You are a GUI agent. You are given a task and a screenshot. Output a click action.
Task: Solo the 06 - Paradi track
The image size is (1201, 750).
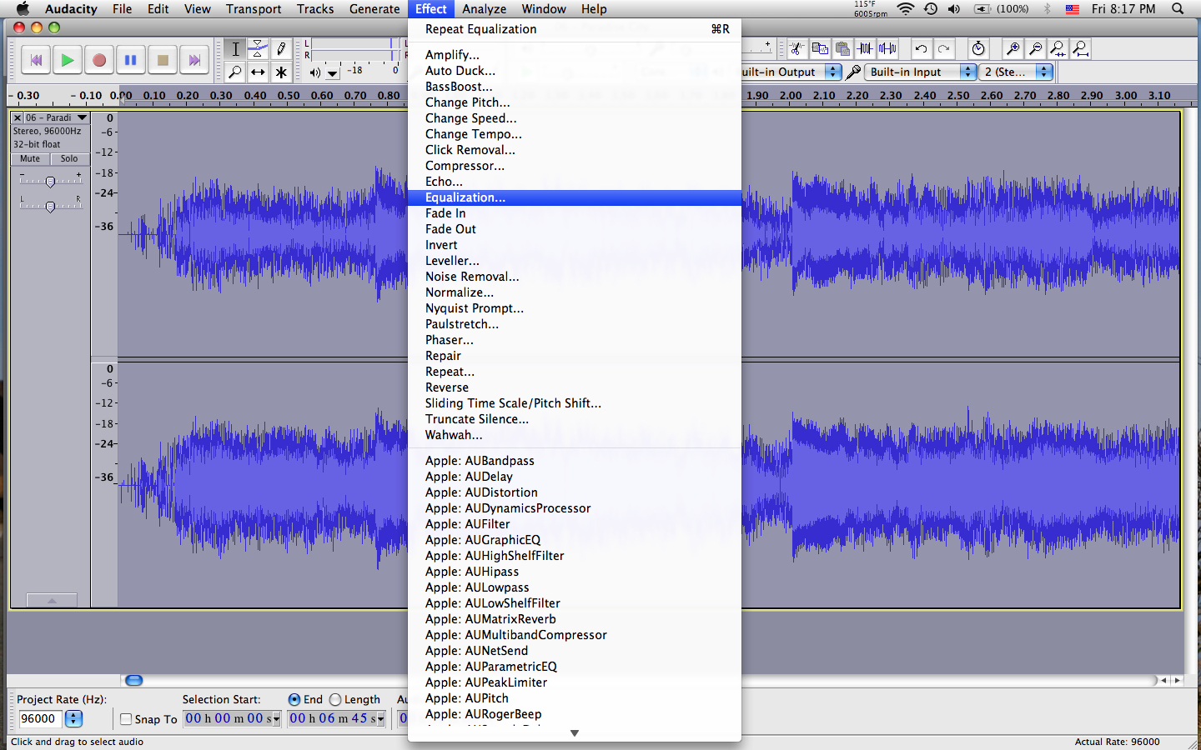pyautogui.click(x=69, y=159)
